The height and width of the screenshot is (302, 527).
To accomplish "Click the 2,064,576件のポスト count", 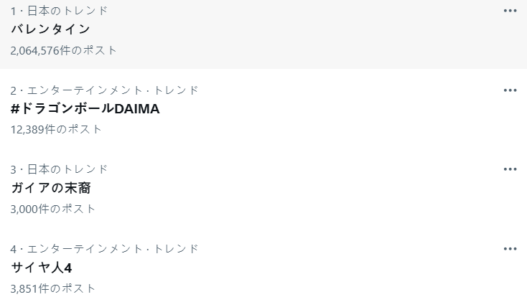I will pos(64,50).
